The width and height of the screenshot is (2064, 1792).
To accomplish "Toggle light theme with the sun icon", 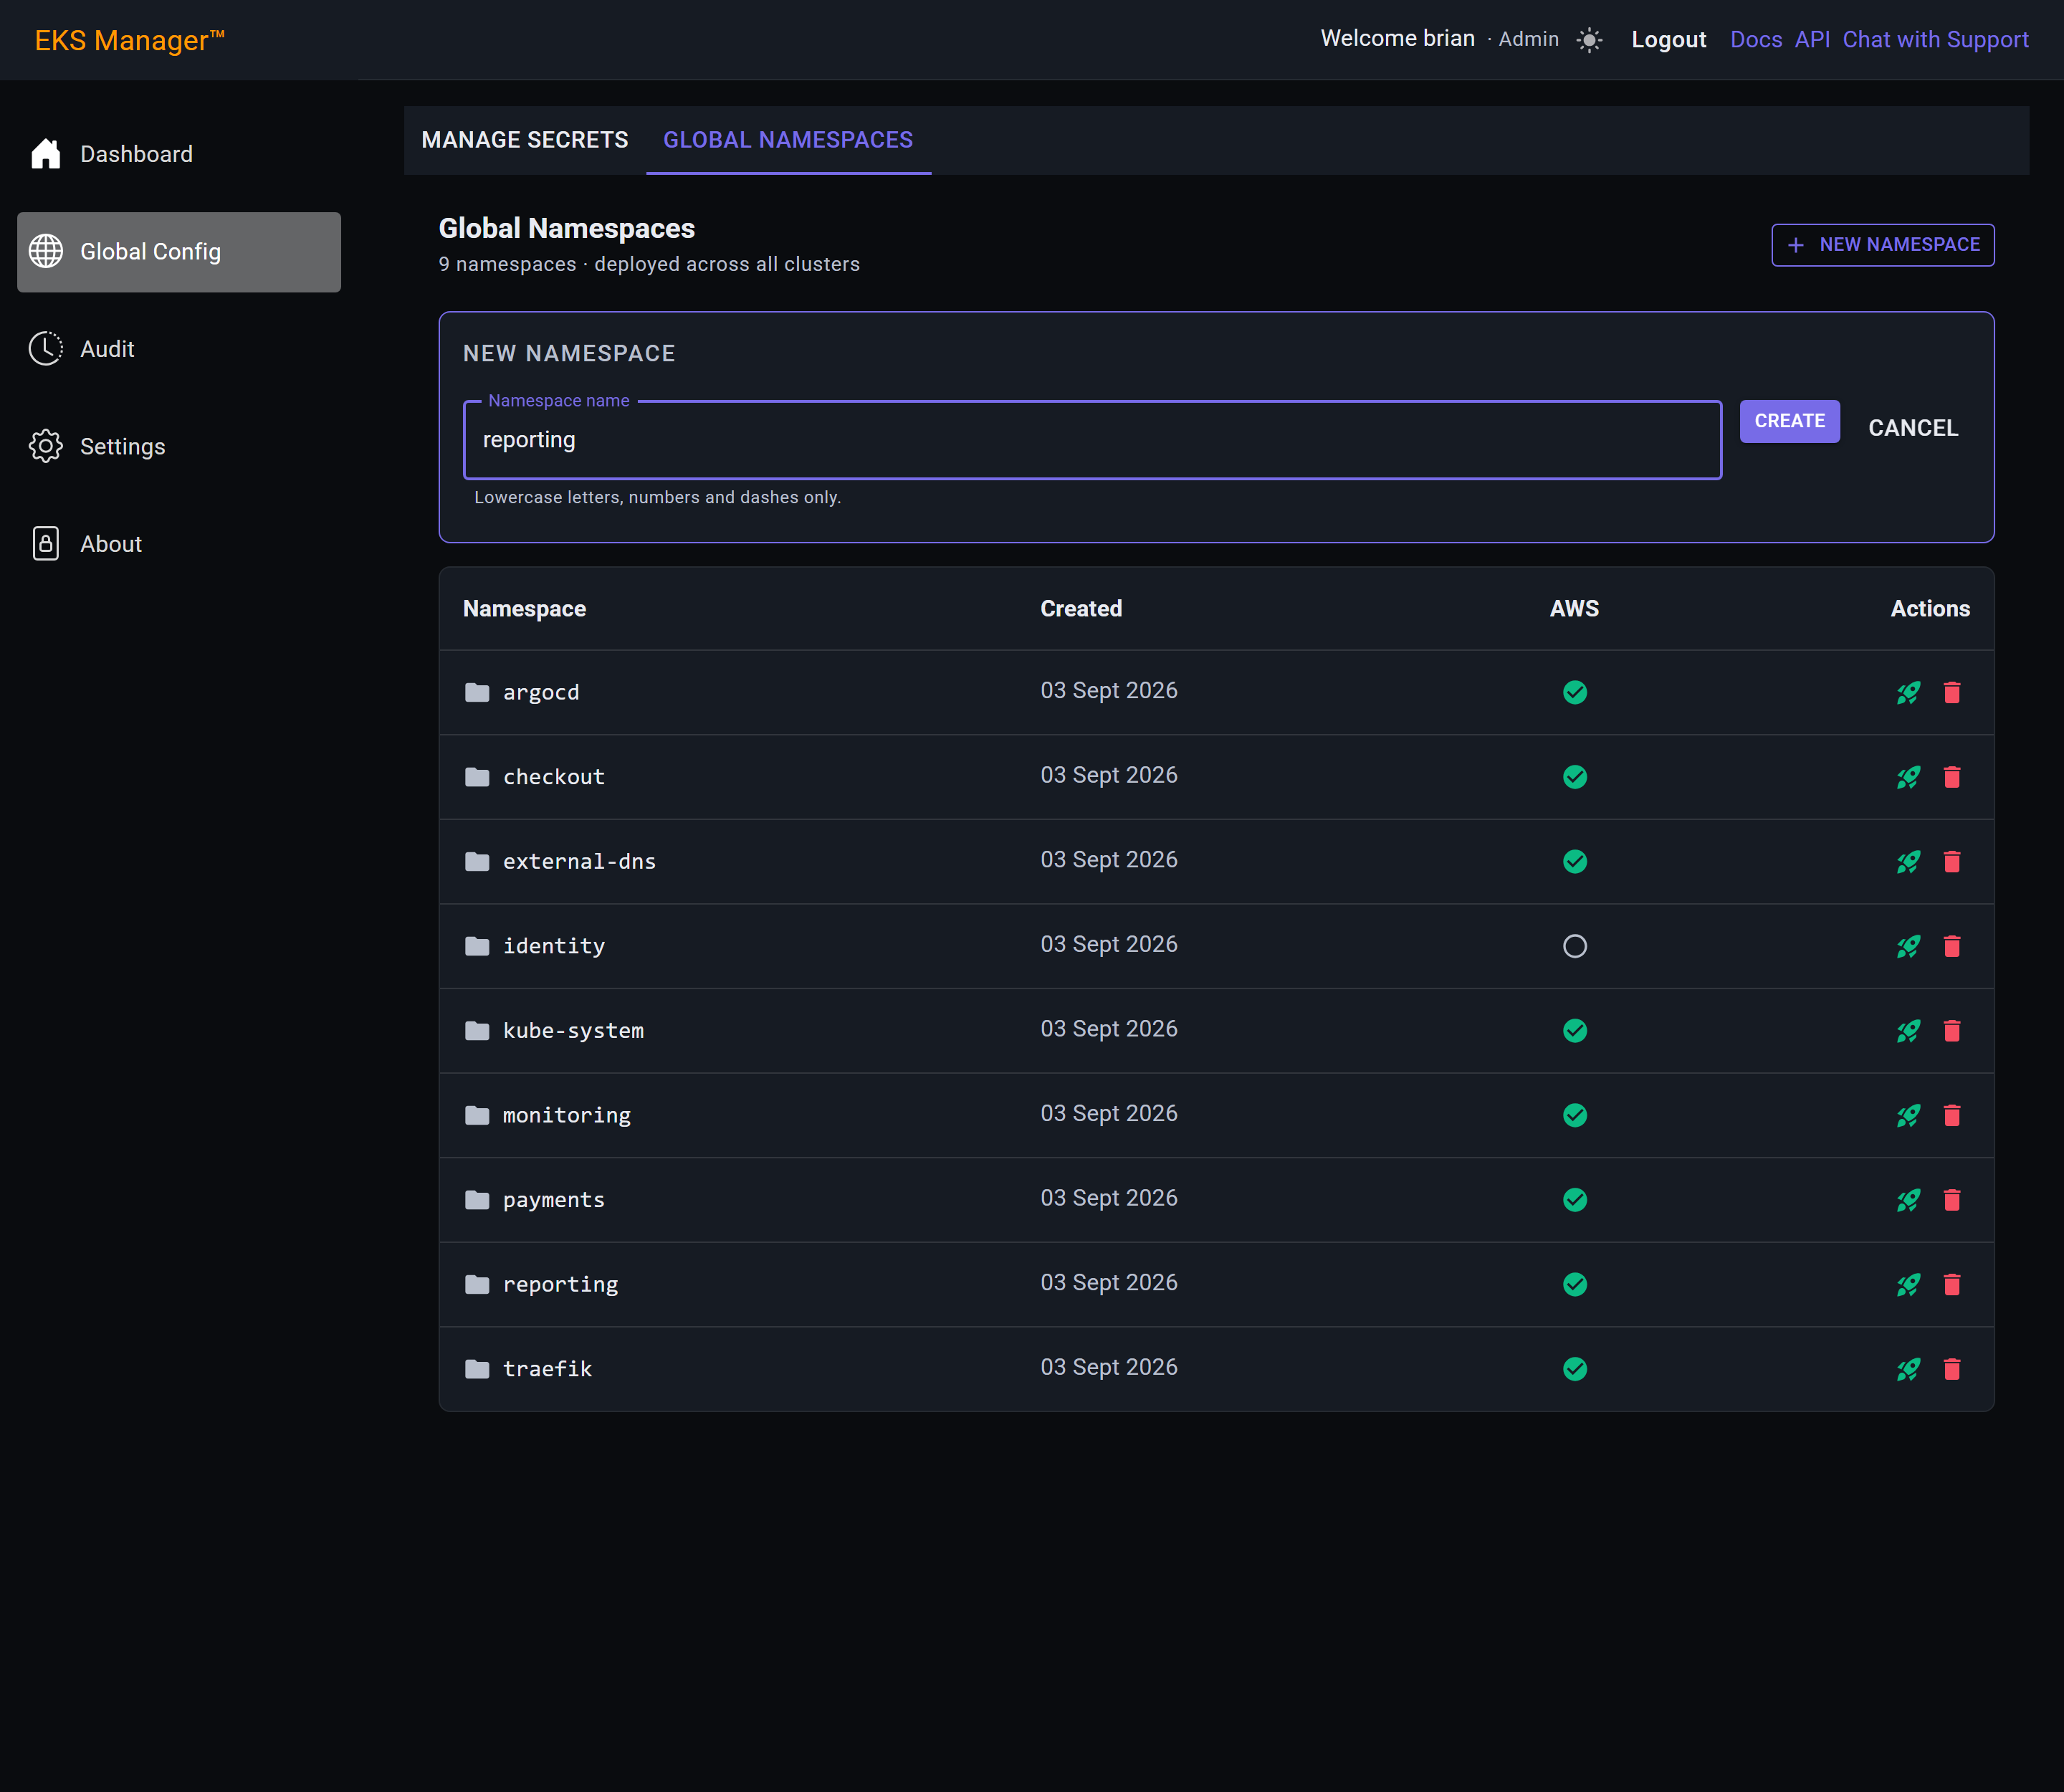I will click(1589, 40).
